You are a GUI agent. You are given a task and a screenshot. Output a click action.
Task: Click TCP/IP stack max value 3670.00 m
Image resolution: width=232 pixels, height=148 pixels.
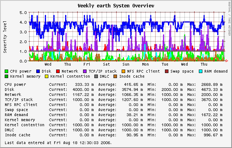point(212,100)
